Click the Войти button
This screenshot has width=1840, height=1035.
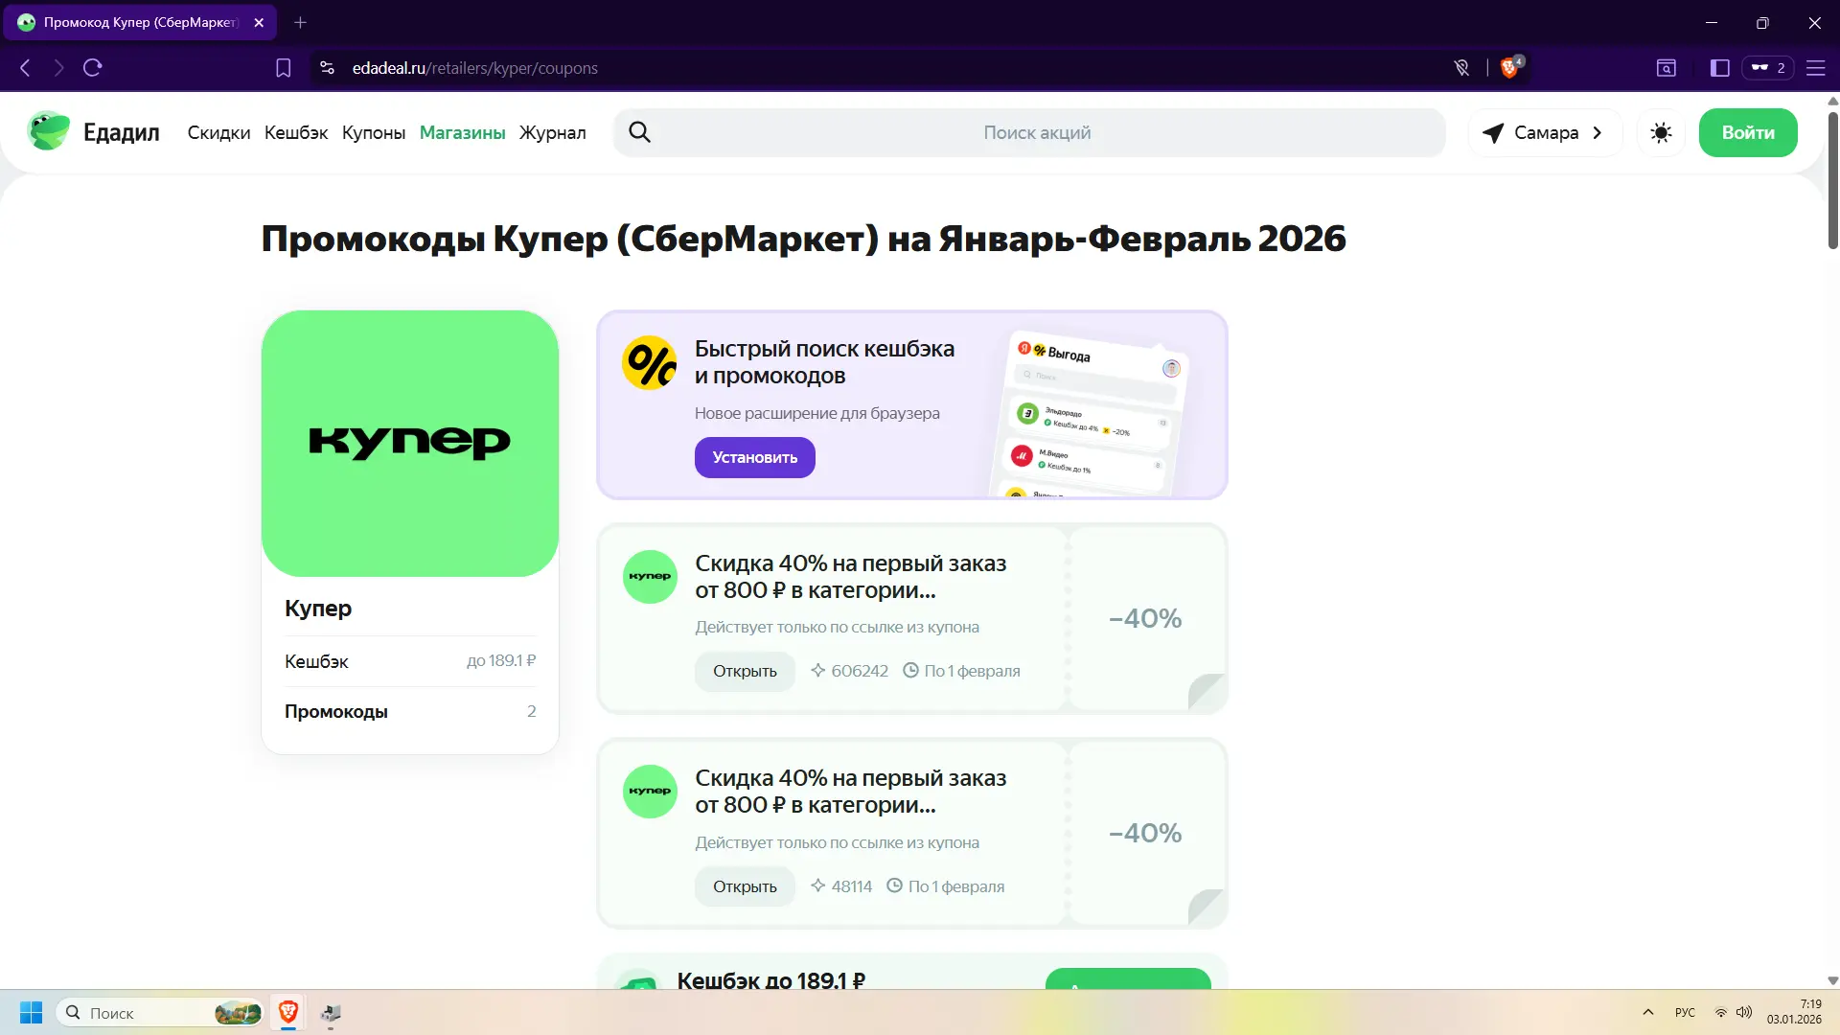pyautogui.click(x=1748, y=133)
